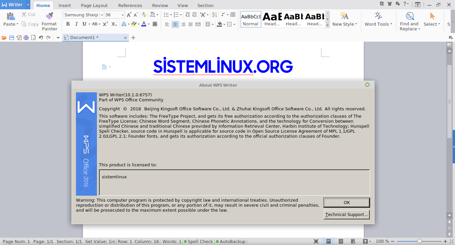The height and width of the screenshot is (245, 455).
Task: Click the undo arrow
Action: pyautogui.click(x=41, y=38)
